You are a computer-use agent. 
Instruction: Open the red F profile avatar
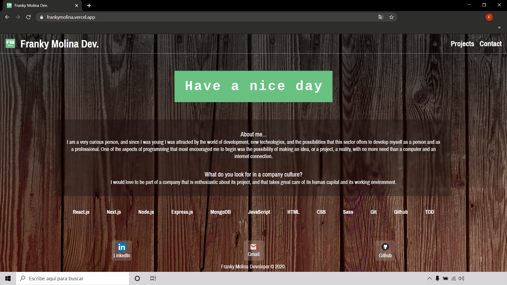click(489, 17)
